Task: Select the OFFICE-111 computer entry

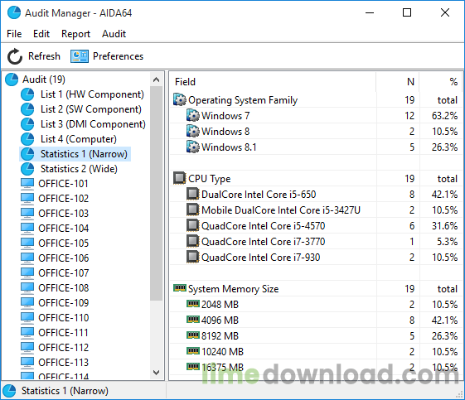Action: pos(64,333)
